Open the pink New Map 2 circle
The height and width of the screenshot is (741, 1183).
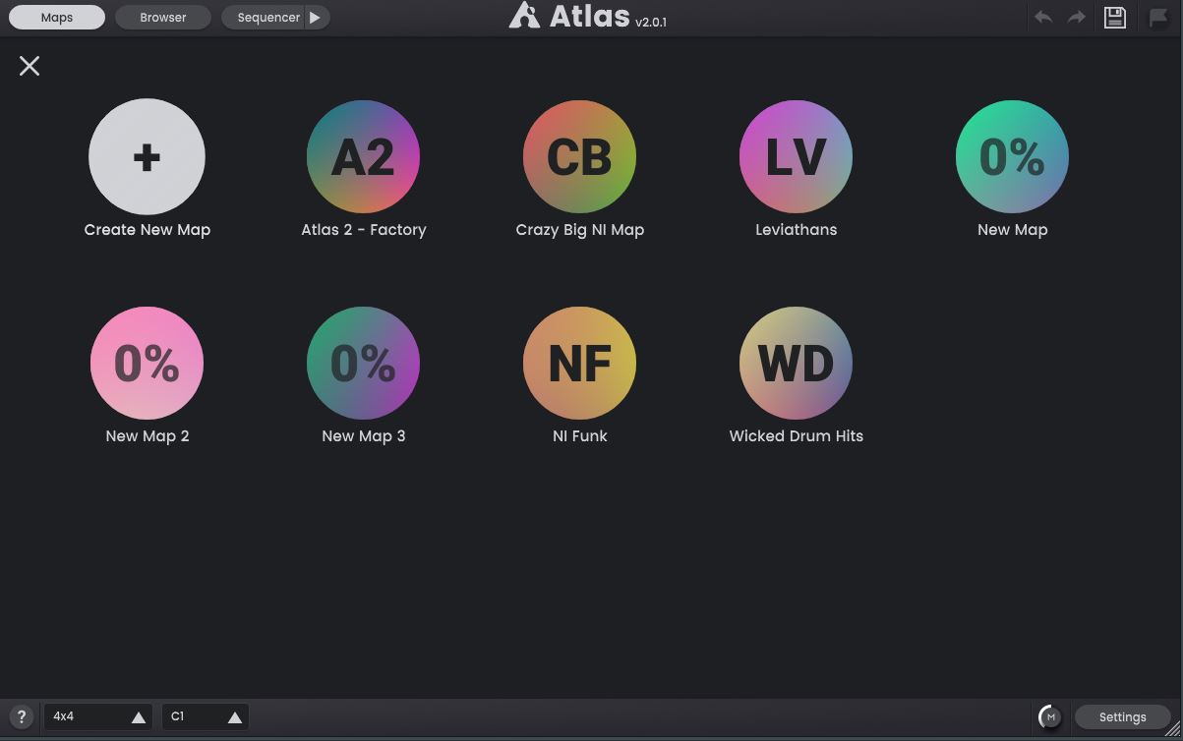tap(147, 363)
